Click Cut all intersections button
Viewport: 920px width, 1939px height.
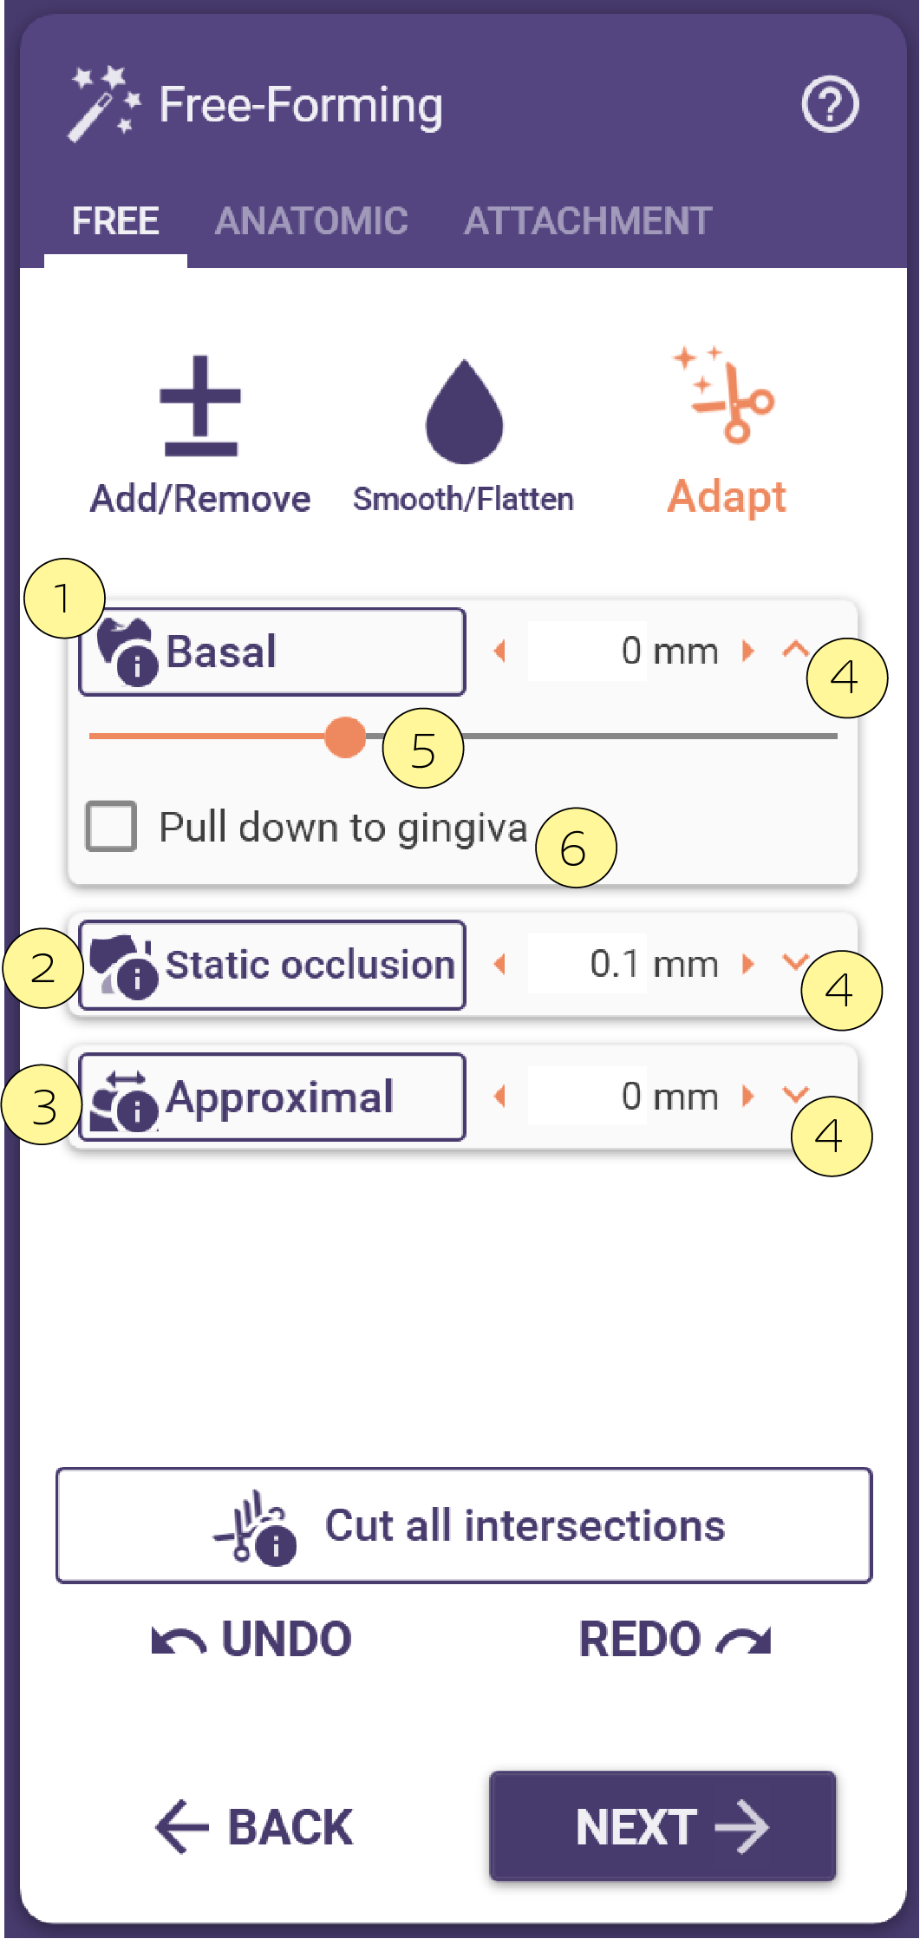tap(464, 1525)
